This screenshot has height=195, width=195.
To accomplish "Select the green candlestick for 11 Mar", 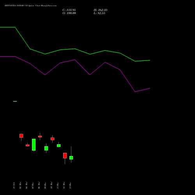I will 59,145.
